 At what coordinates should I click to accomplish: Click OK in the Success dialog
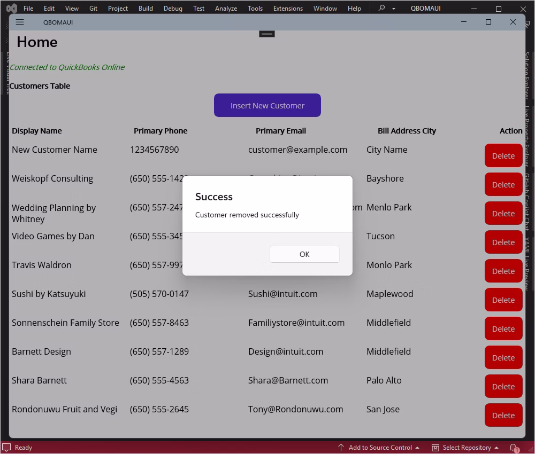(304, 254)
